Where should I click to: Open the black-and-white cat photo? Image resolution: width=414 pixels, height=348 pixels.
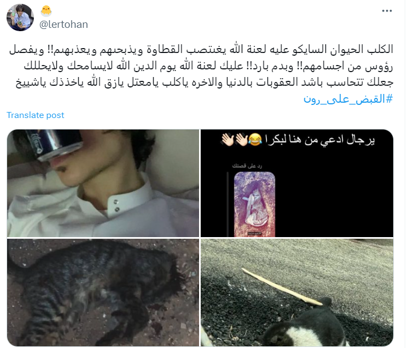click(297, 293)
